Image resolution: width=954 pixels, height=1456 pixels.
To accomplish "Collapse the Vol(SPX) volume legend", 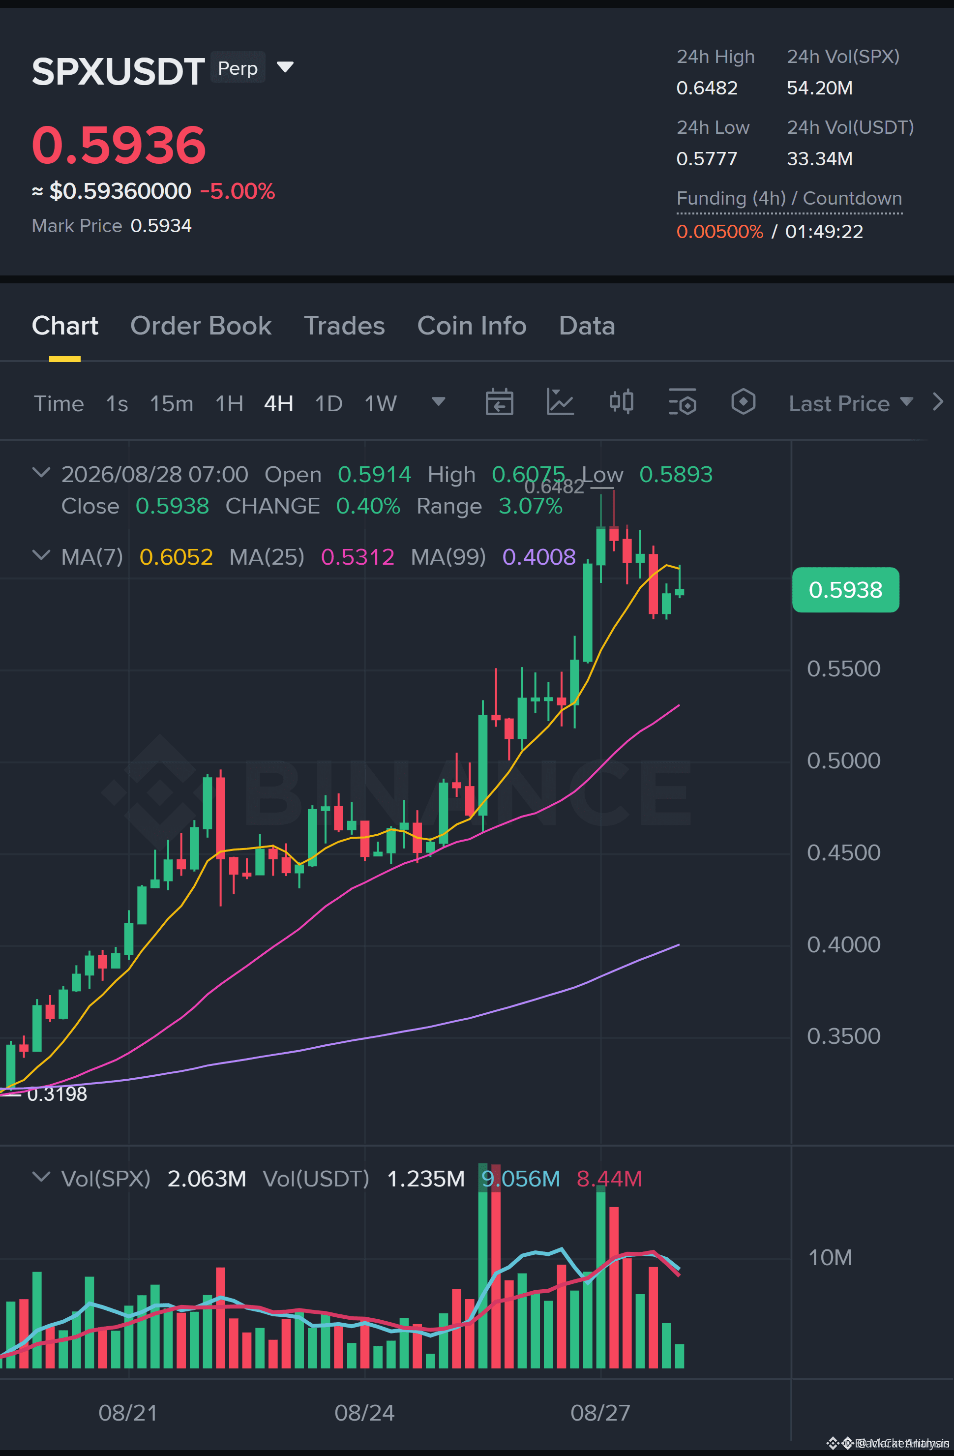I will 41,1177.
